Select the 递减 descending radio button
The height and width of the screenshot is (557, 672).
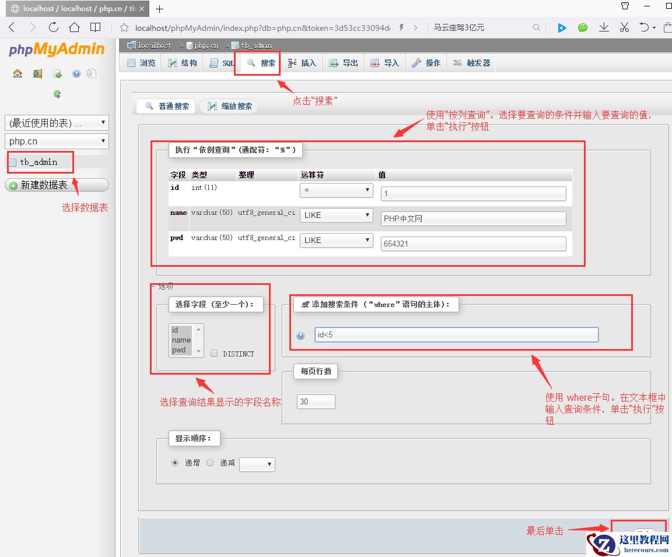[x=210, y=463]
